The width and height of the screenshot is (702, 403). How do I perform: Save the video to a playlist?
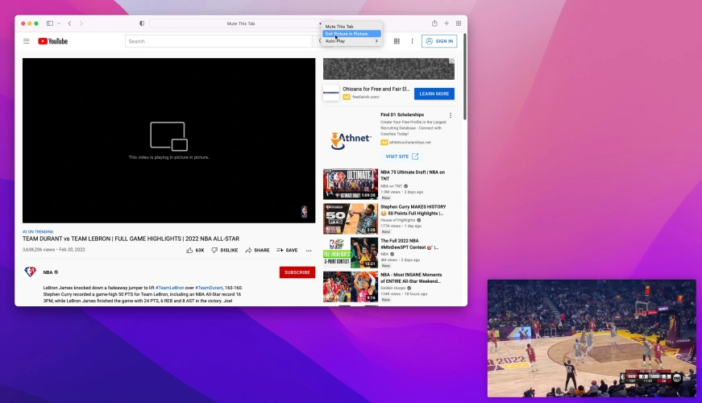tap(287, 251)
